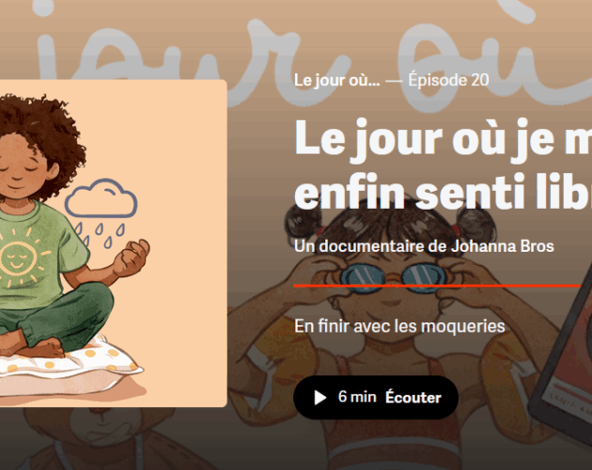Click the play triangle icon
The width and height of the screenshot is (592, 470).
(x=320, y=398)
